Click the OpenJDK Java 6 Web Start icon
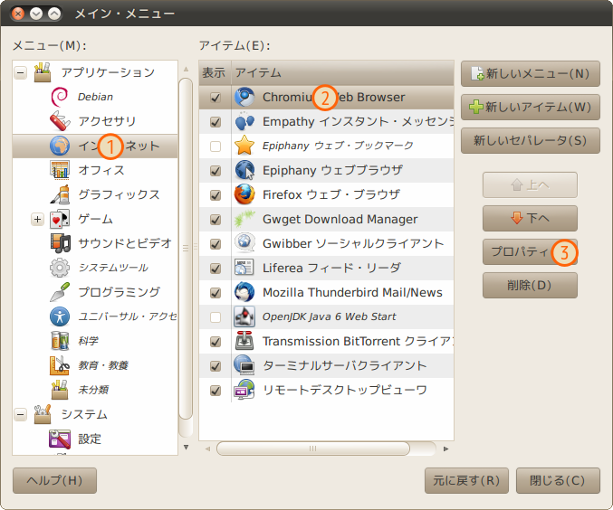Screen dimensions: 613x510 244,316
